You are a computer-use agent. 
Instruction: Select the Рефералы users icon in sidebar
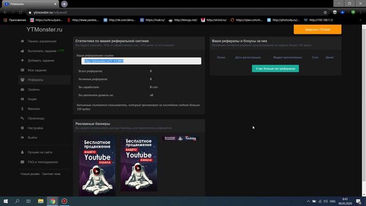pyautogui.click(x=22, y=80)
